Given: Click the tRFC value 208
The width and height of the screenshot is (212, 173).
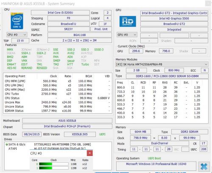Looking at the screenshot, I should [x=204, y=149].
